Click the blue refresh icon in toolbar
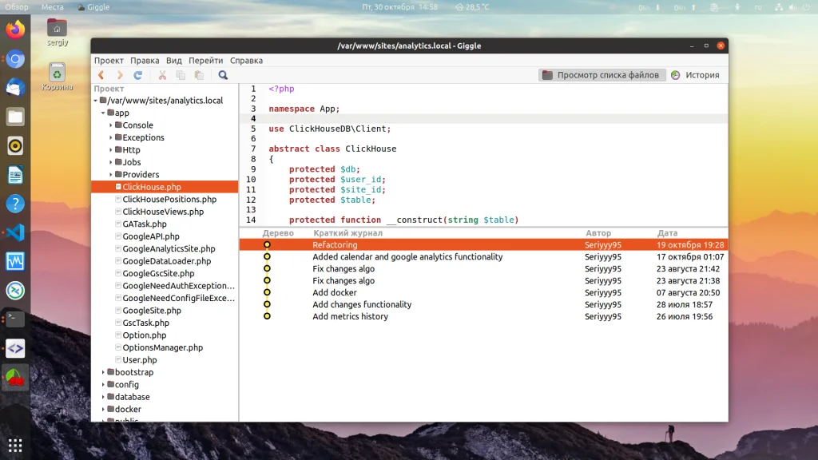This screenshot has height=460, width=818. [138, 75]
